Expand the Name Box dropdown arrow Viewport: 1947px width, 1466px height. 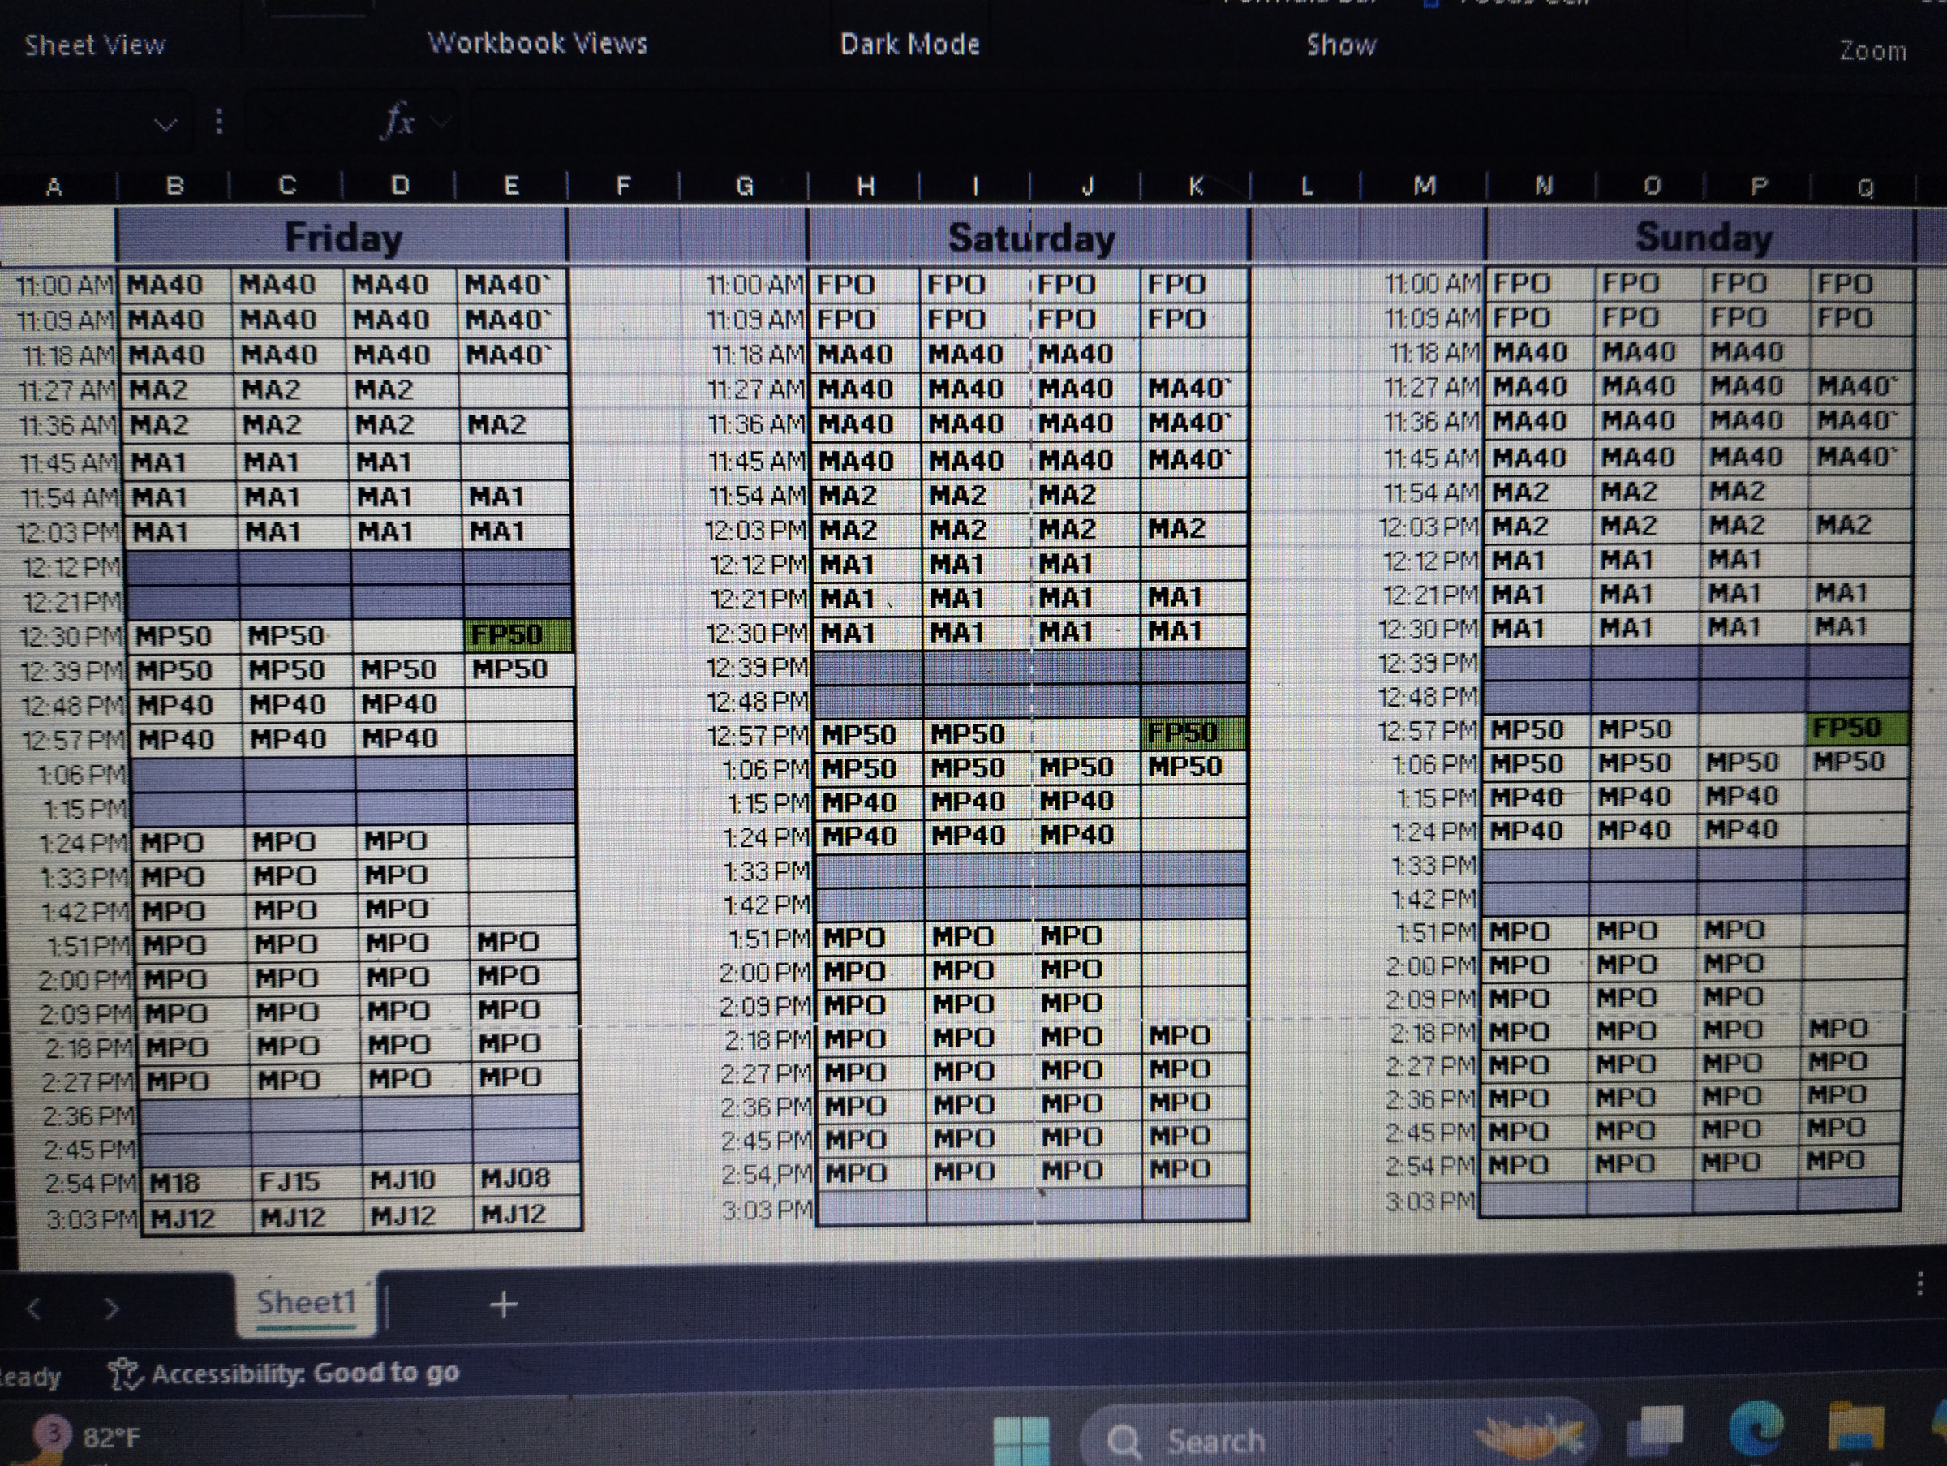[165, 124]
